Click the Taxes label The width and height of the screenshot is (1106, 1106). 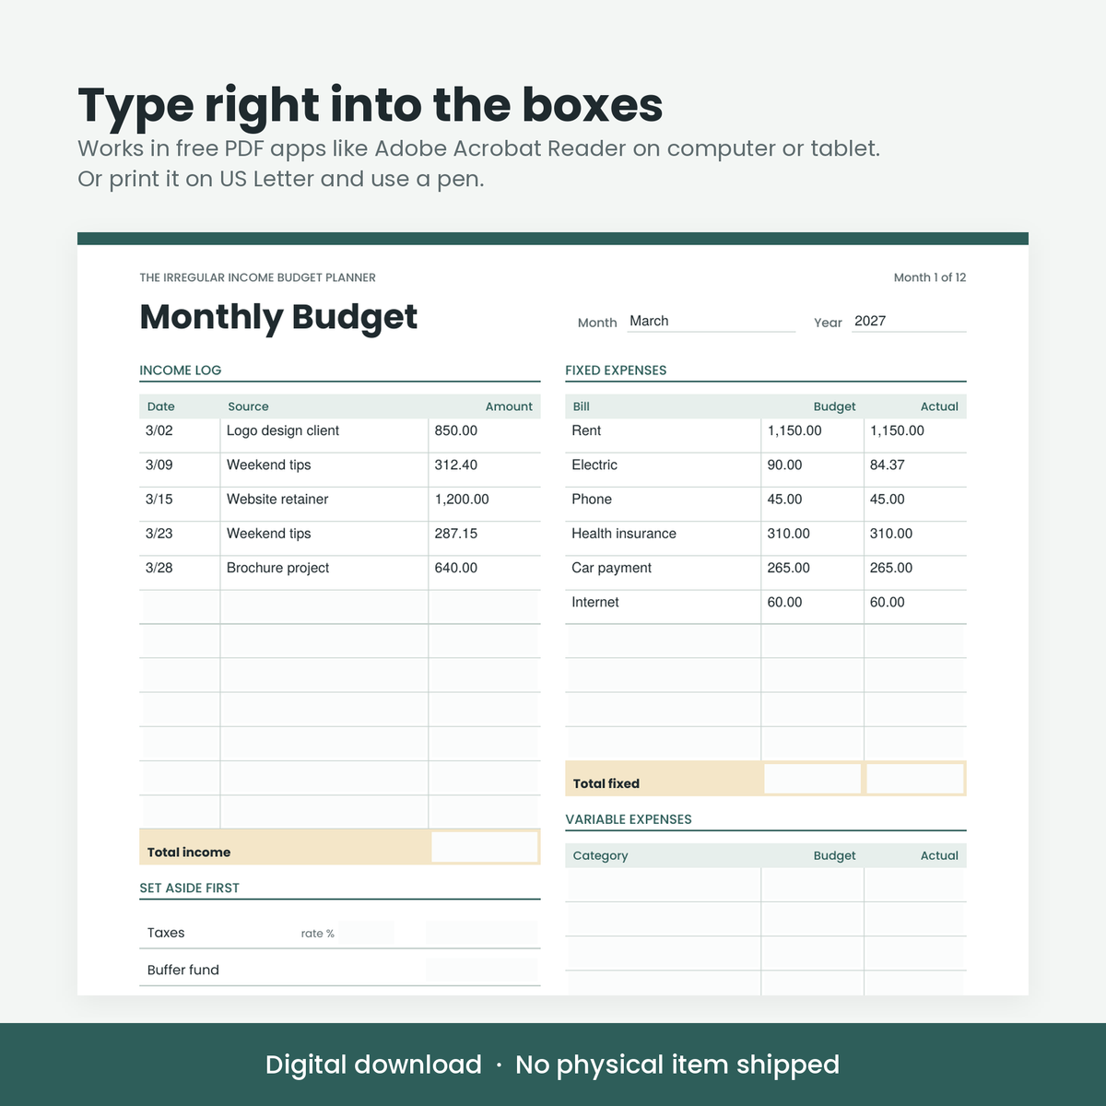(166, 933)
